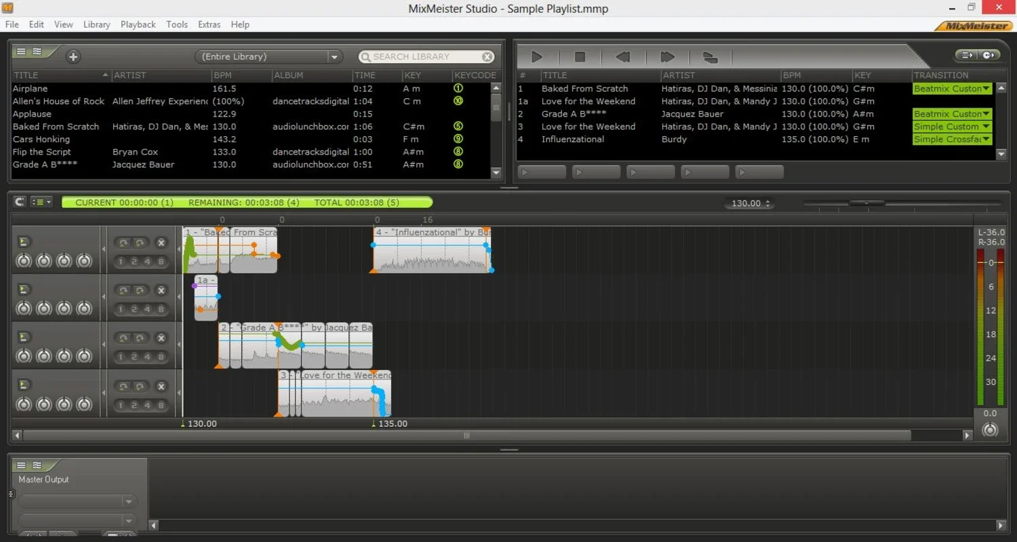Remove fourth track lane with its X icon

(x=161, y=386)
